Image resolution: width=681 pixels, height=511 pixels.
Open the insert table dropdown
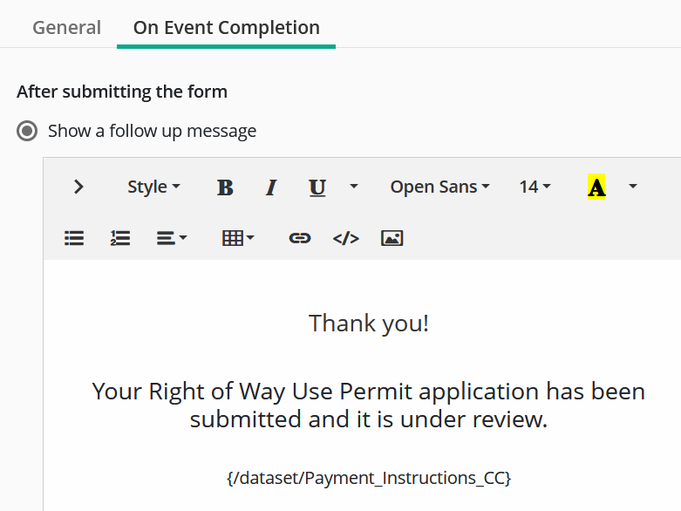(x=238, y=238)
